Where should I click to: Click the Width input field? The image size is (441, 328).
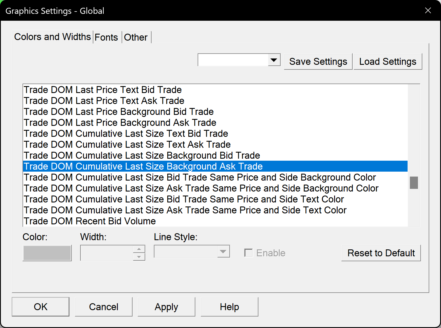coord(107,253)
